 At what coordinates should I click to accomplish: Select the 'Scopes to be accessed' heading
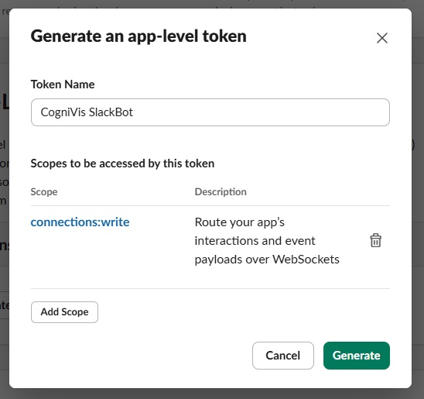pyautogui.click(x=122, y=163)
